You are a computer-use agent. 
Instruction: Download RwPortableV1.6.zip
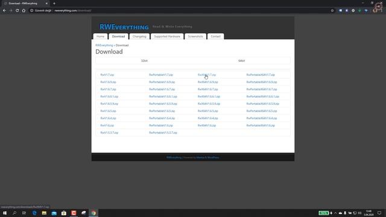(161, 125)
